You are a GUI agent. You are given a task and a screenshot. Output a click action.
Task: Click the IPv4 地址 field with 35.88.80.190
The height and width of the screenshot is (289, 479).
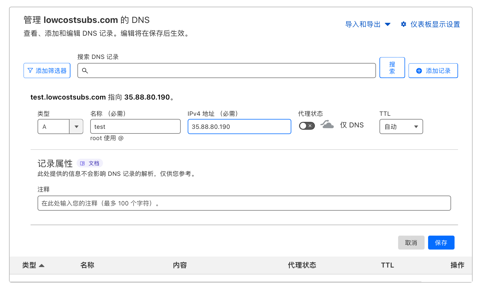[x=239, y=127]
